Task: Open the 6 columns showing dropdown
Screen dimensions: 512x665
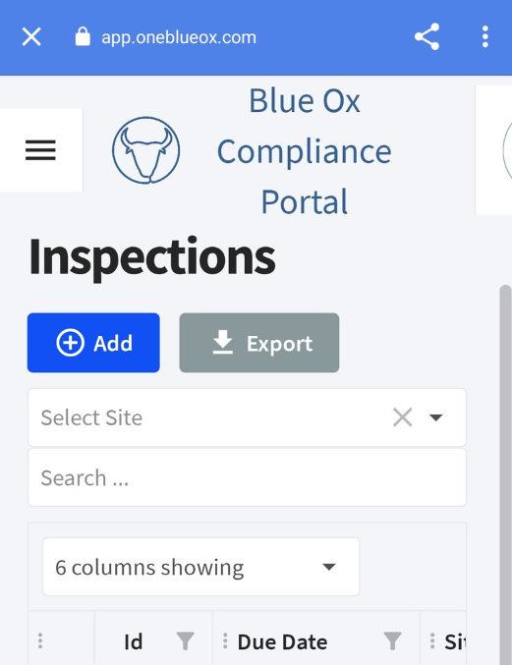Action: click(x=201, y=567)
